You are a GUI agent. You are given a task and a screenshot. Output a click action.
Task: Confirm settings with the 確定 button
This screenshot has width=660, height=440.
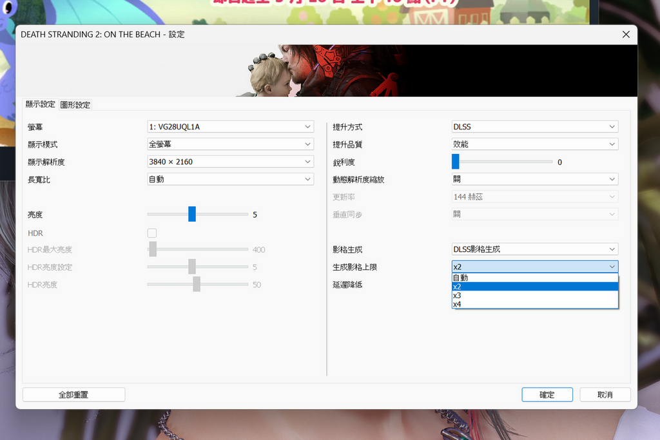(x=547, y=394)
